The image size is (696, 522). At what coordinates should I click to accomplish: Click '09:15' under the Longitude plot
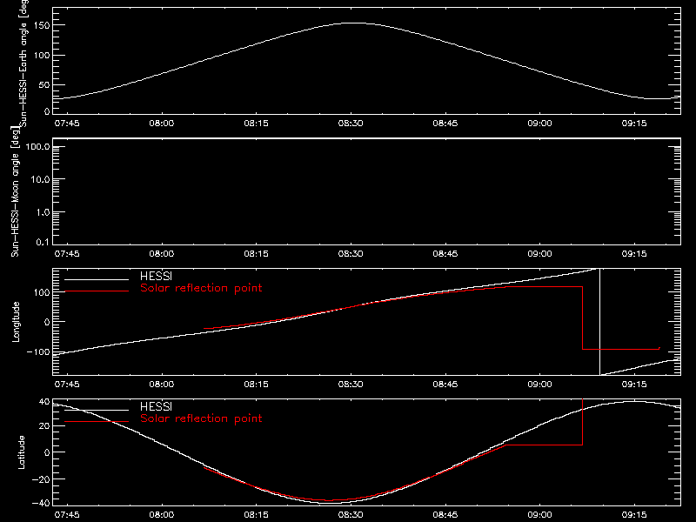tap(634, 385)
